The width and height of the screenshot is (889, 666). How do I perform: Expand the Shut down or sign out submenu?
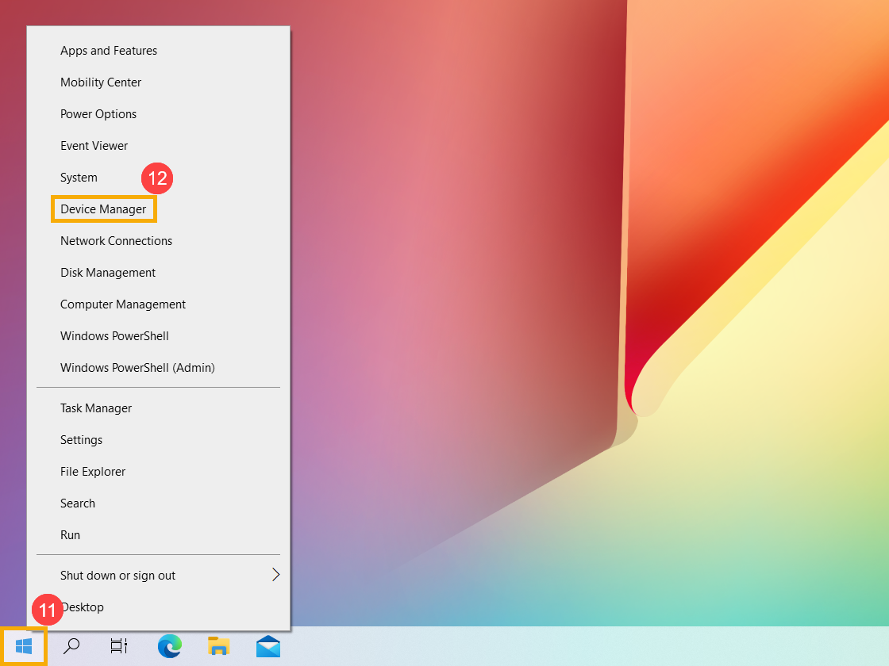(117, 575)
